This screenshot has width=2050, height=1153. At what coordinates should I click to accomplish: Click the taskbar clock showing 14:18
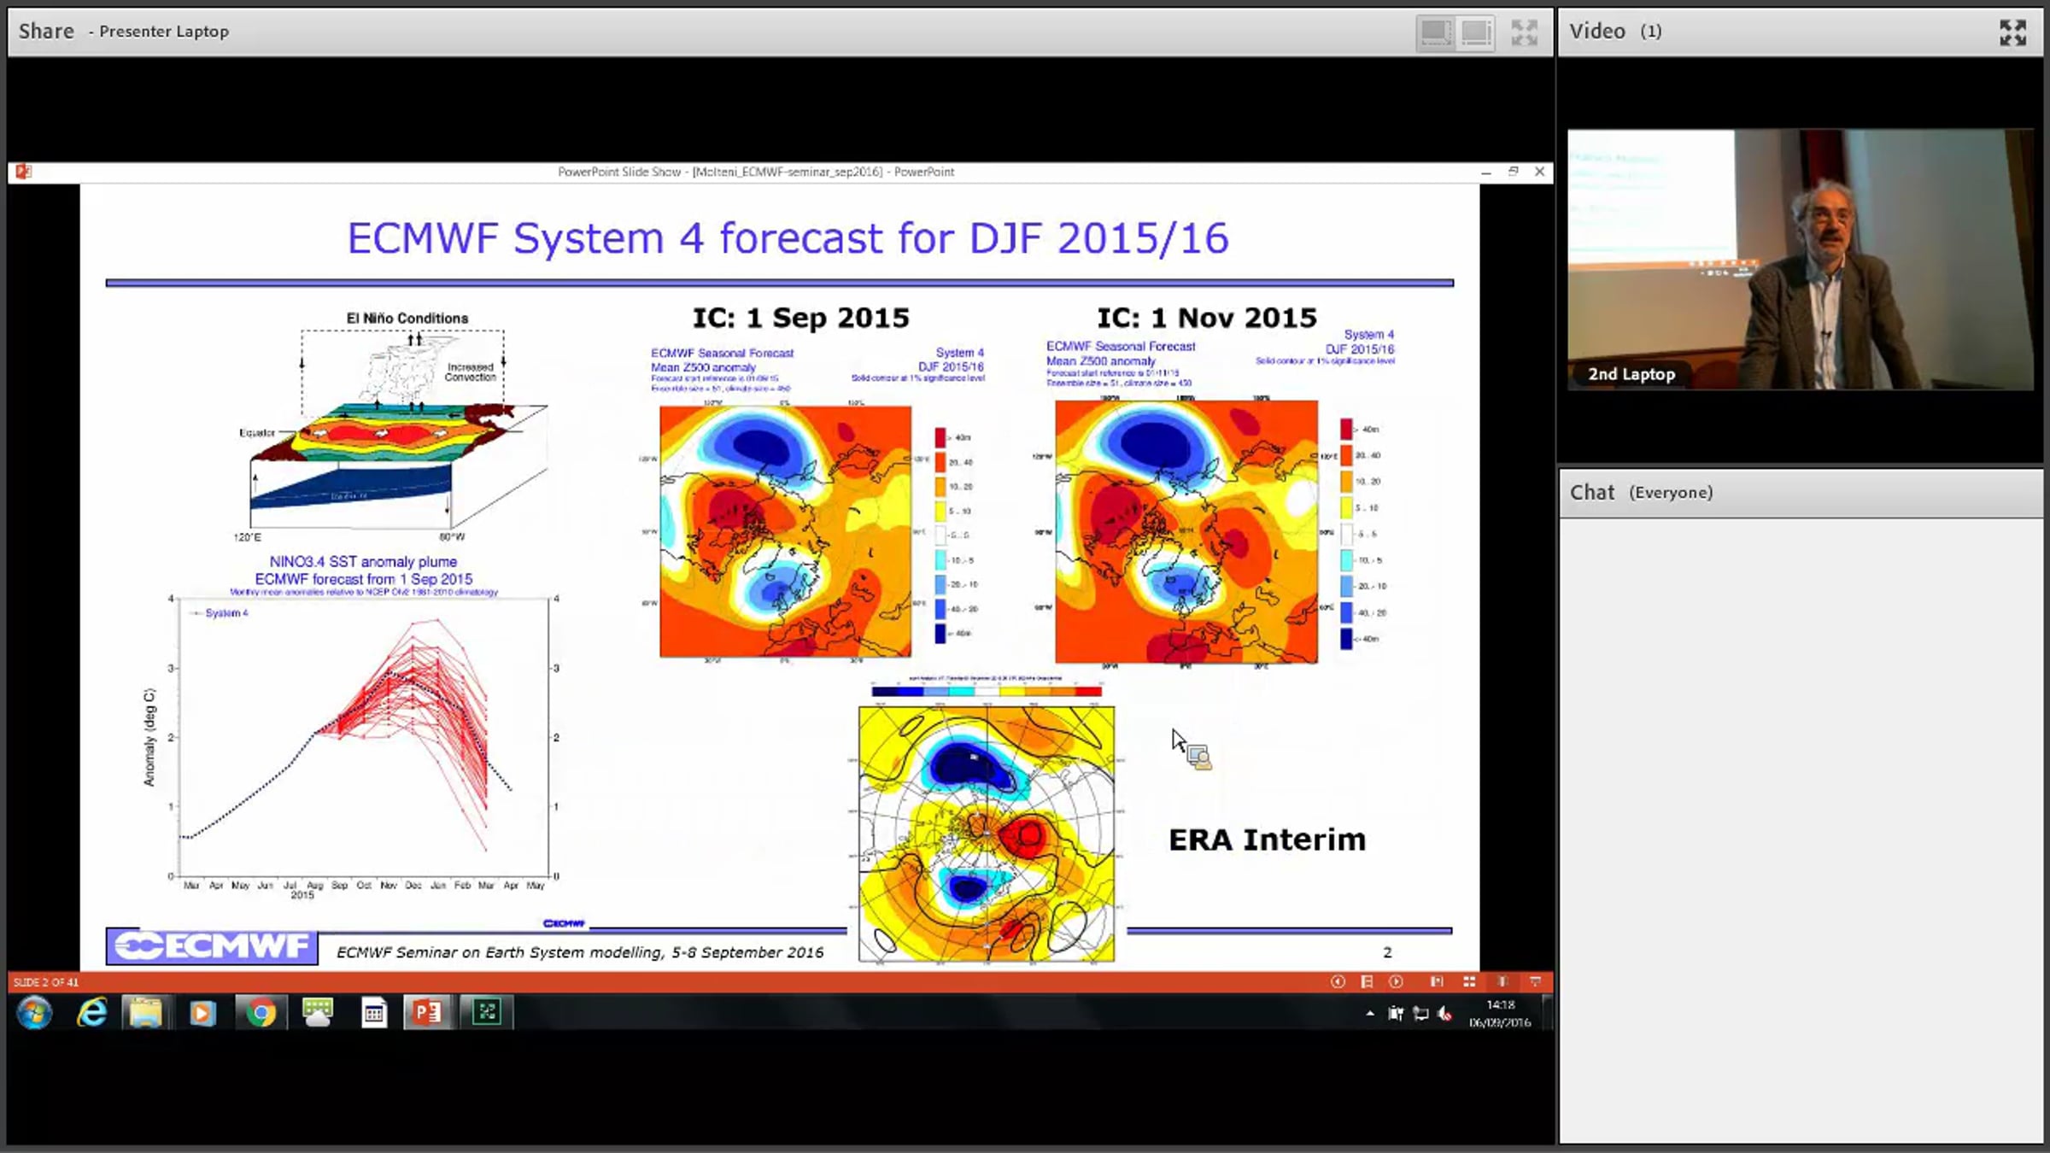(1500, 1014)
